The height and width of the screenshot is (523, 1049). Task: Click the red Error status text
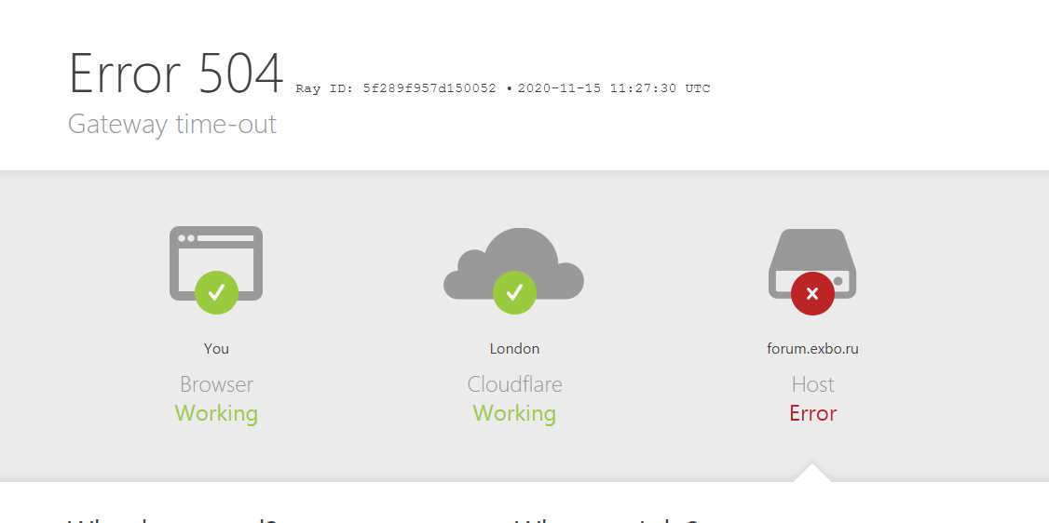pos(813,413)
